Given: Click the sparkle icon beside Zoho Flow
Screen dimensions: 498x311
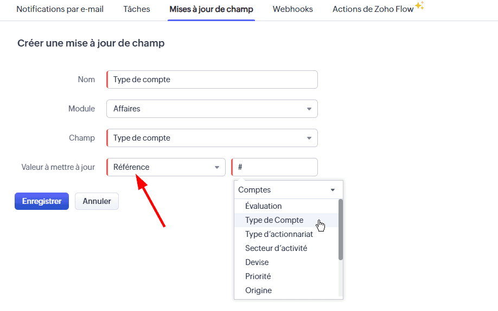Looking at the screenshot, I should 419,6.
